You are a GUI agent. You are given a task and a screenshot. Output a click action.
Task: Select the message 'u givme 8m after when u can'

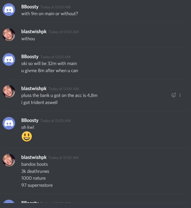[x=50, y=71]
